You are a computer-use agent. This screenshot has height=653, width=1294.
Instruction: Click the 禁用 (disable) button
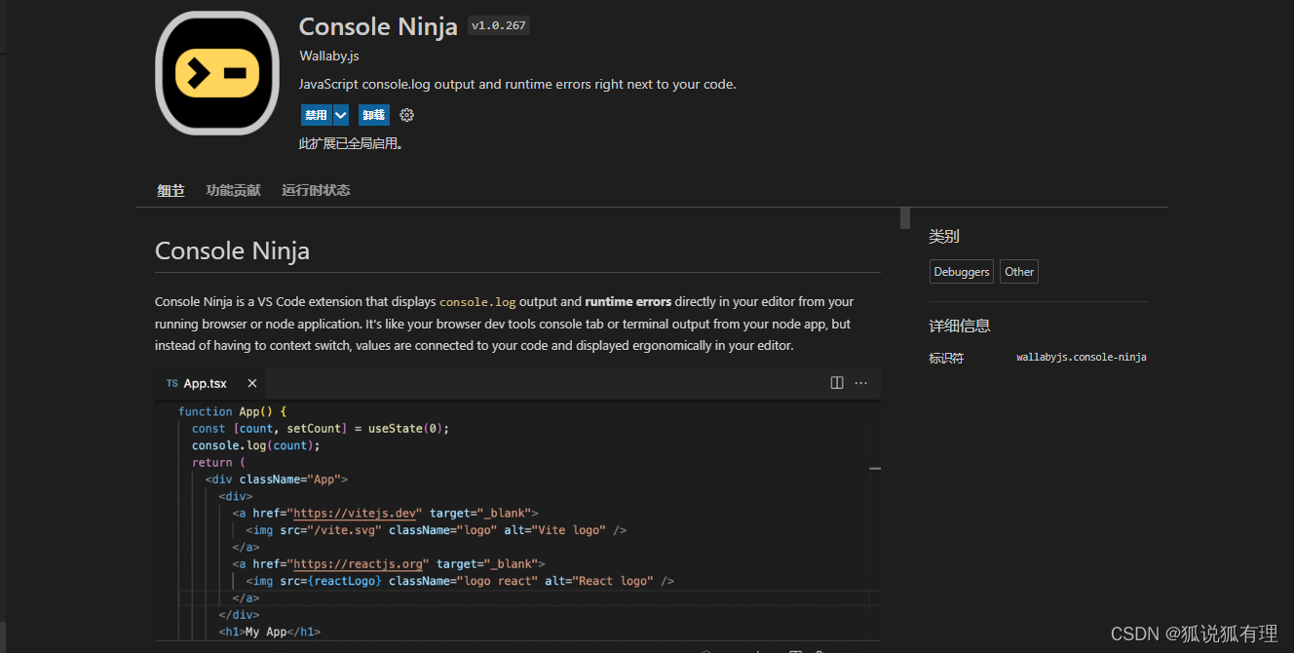[316, 115]
